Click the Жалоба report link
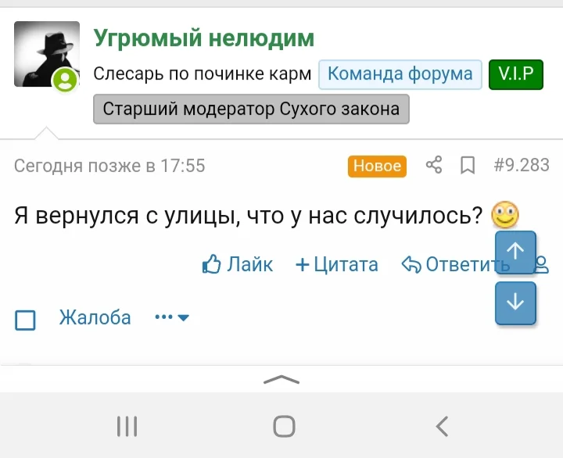The width and height of the screenshot is (563, 458). point(95,317)
